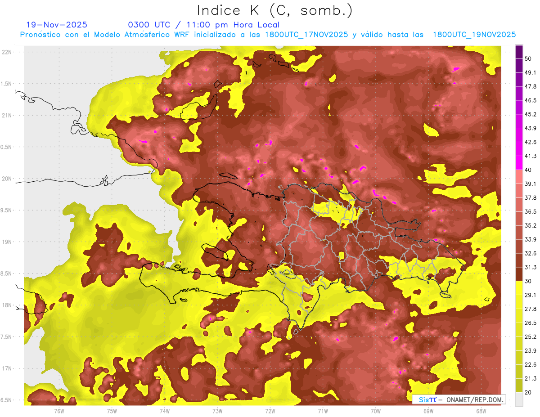The width and height of the screenshot is (540, 417).
Task: Click the "70W" longitude label
Action: click(x=376, y=411)
